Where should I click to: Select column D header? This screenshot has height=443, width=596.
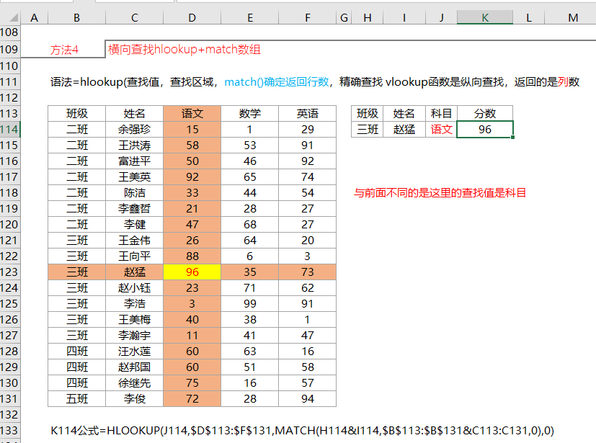tap(192, 18)
